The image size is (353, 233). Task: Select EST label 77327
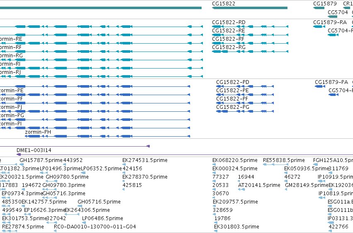pos(221,177)
